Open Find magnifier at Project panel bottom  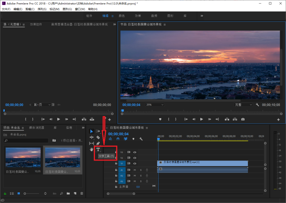(x=62, y=193)
